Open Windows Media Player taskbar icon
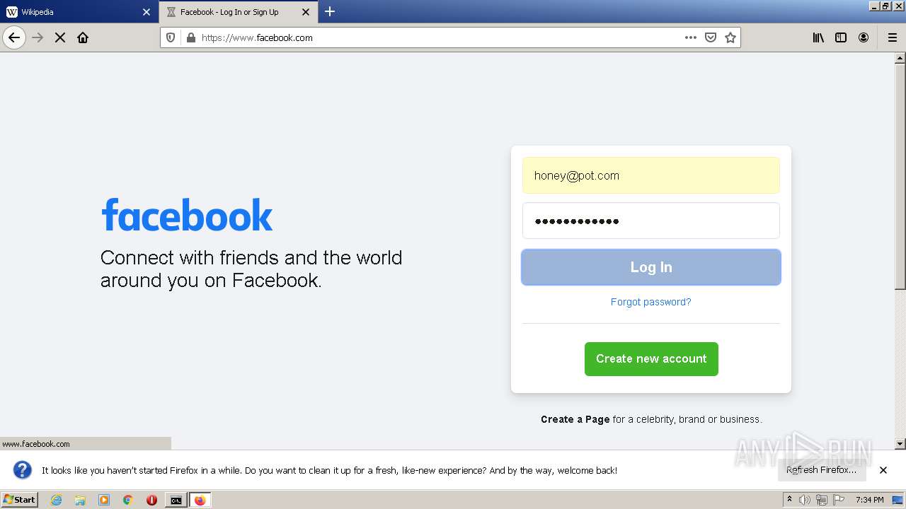The width and height of the screenshot is (906, 509). [104, 500]
